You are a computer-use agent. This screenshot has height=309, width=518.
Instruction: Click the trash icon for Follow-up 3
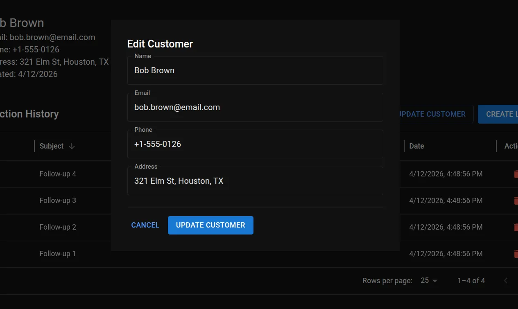pyautogui.click(x=516, y=201)
